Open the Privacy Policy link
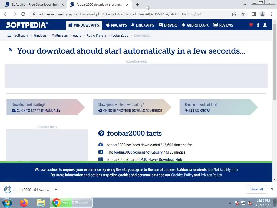This screenshot has height=208, width=277. [x=211, y=175]
